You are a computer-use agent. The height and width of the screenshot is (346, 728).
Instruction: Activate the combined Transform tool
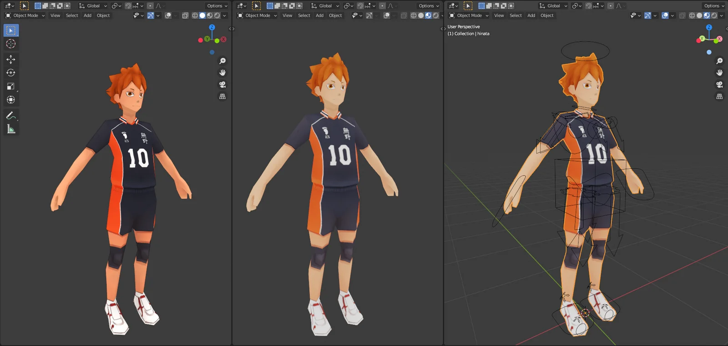point(11,100)
